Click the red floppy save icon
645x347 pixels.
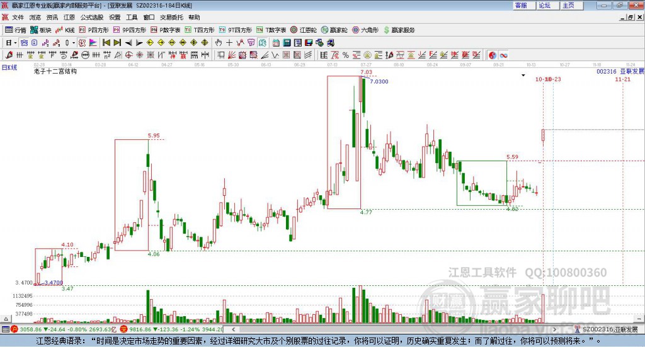309,43
